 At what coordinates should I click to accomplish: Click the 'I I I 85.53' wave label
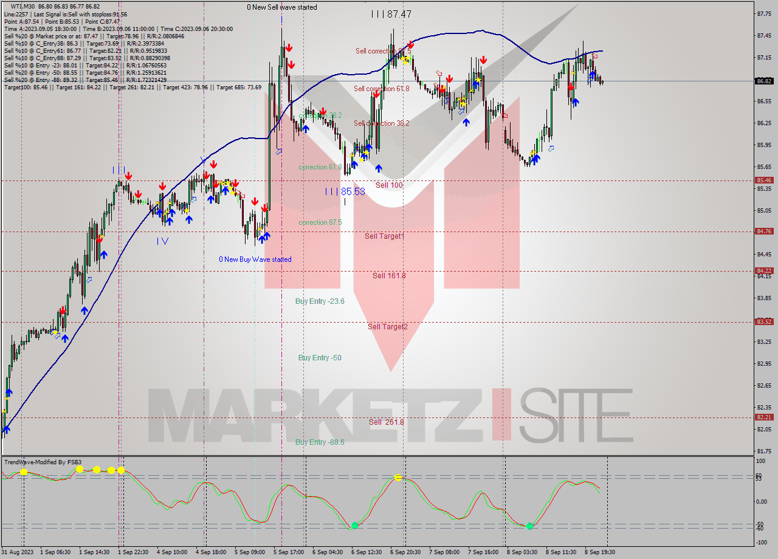tap(345, 191)
